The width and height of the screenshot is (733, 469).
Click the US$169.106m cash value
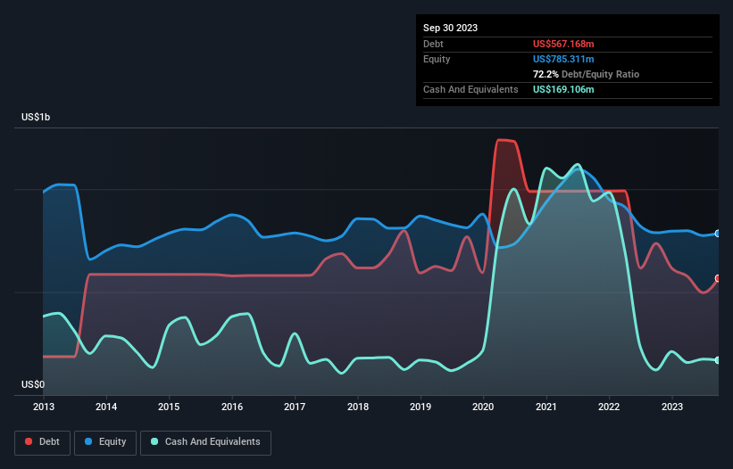coord(563,89)
